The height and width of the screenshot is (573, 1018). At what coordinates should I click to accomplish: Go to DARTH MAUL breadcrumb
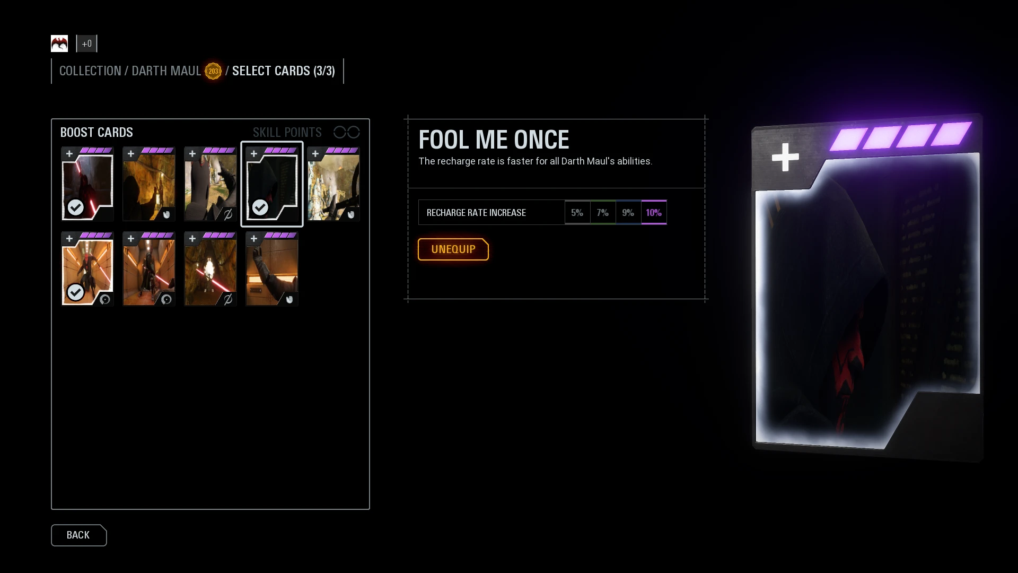pos(166,71)
